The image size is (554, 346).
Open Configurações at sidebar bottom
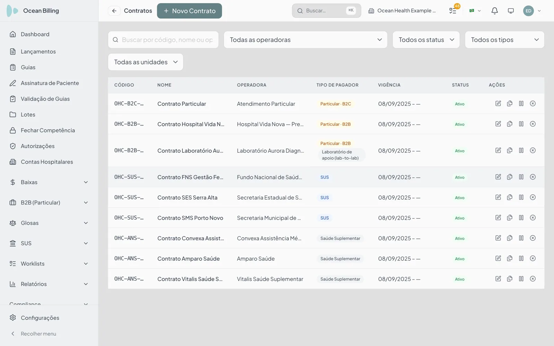[49, 318]
